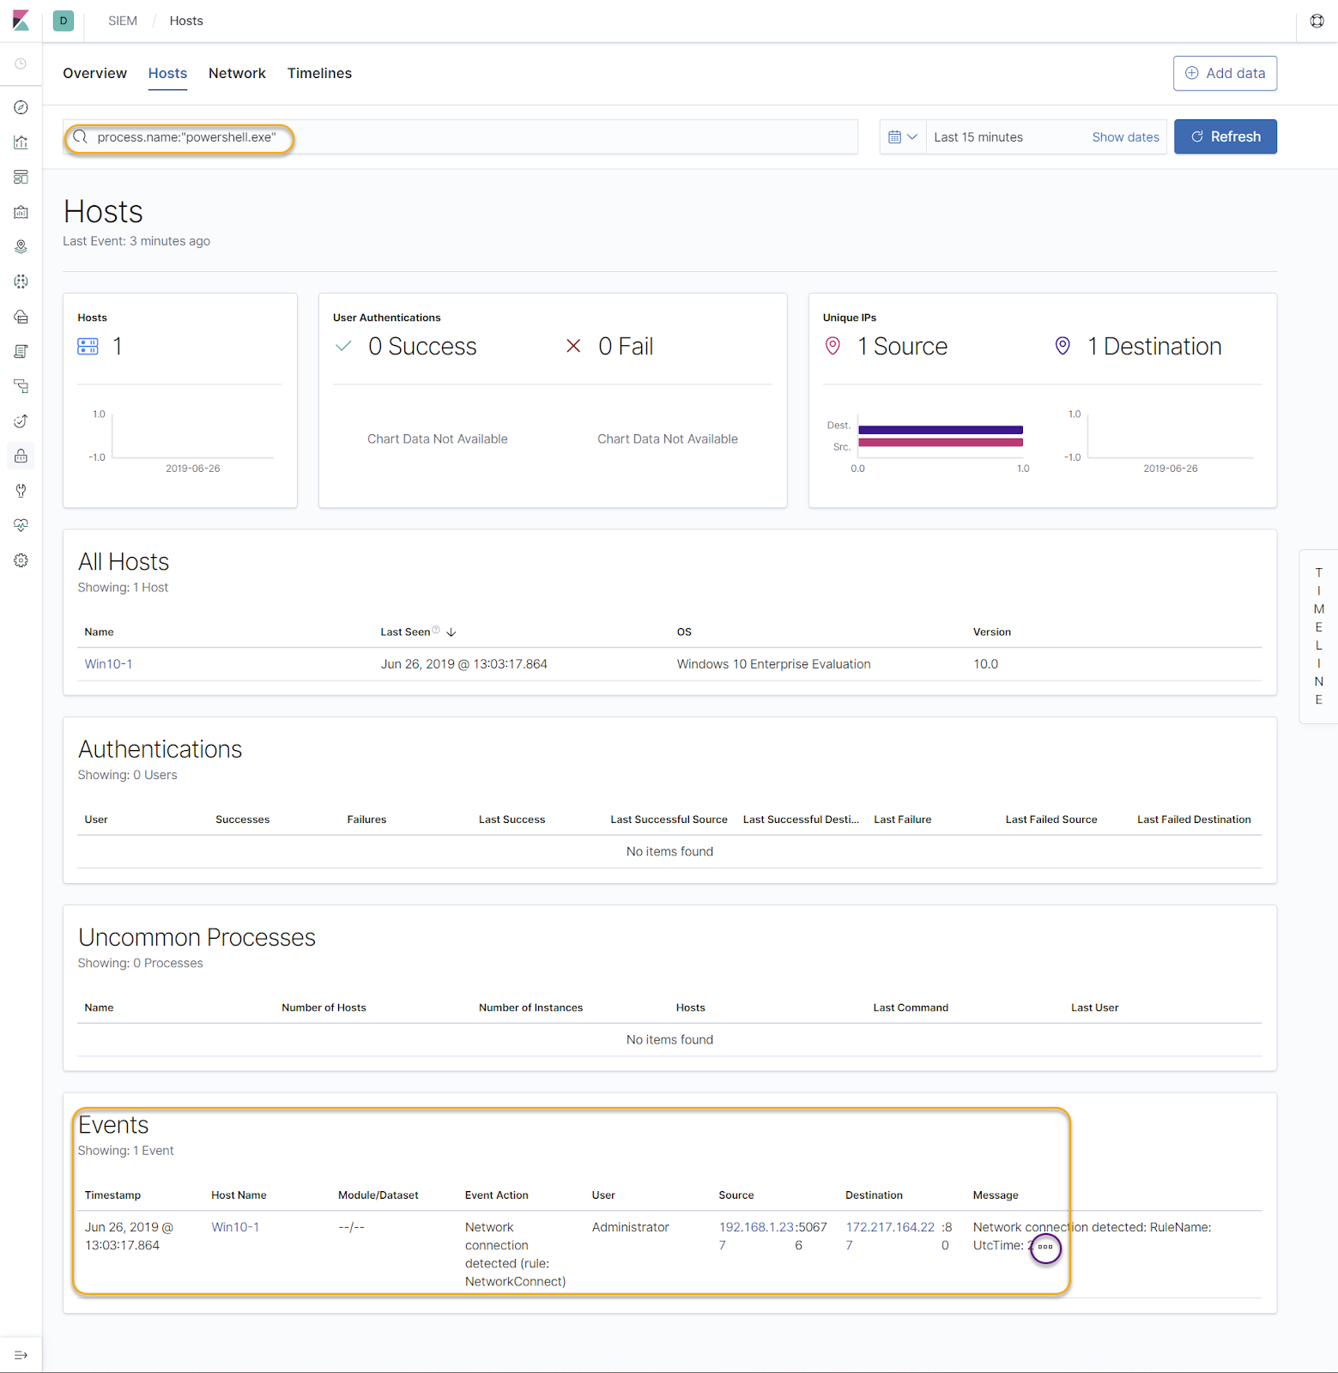Open the Dashboard icon in the sidebar
The width and height of the screenshot is (1338, 1373).
point(21,177)
